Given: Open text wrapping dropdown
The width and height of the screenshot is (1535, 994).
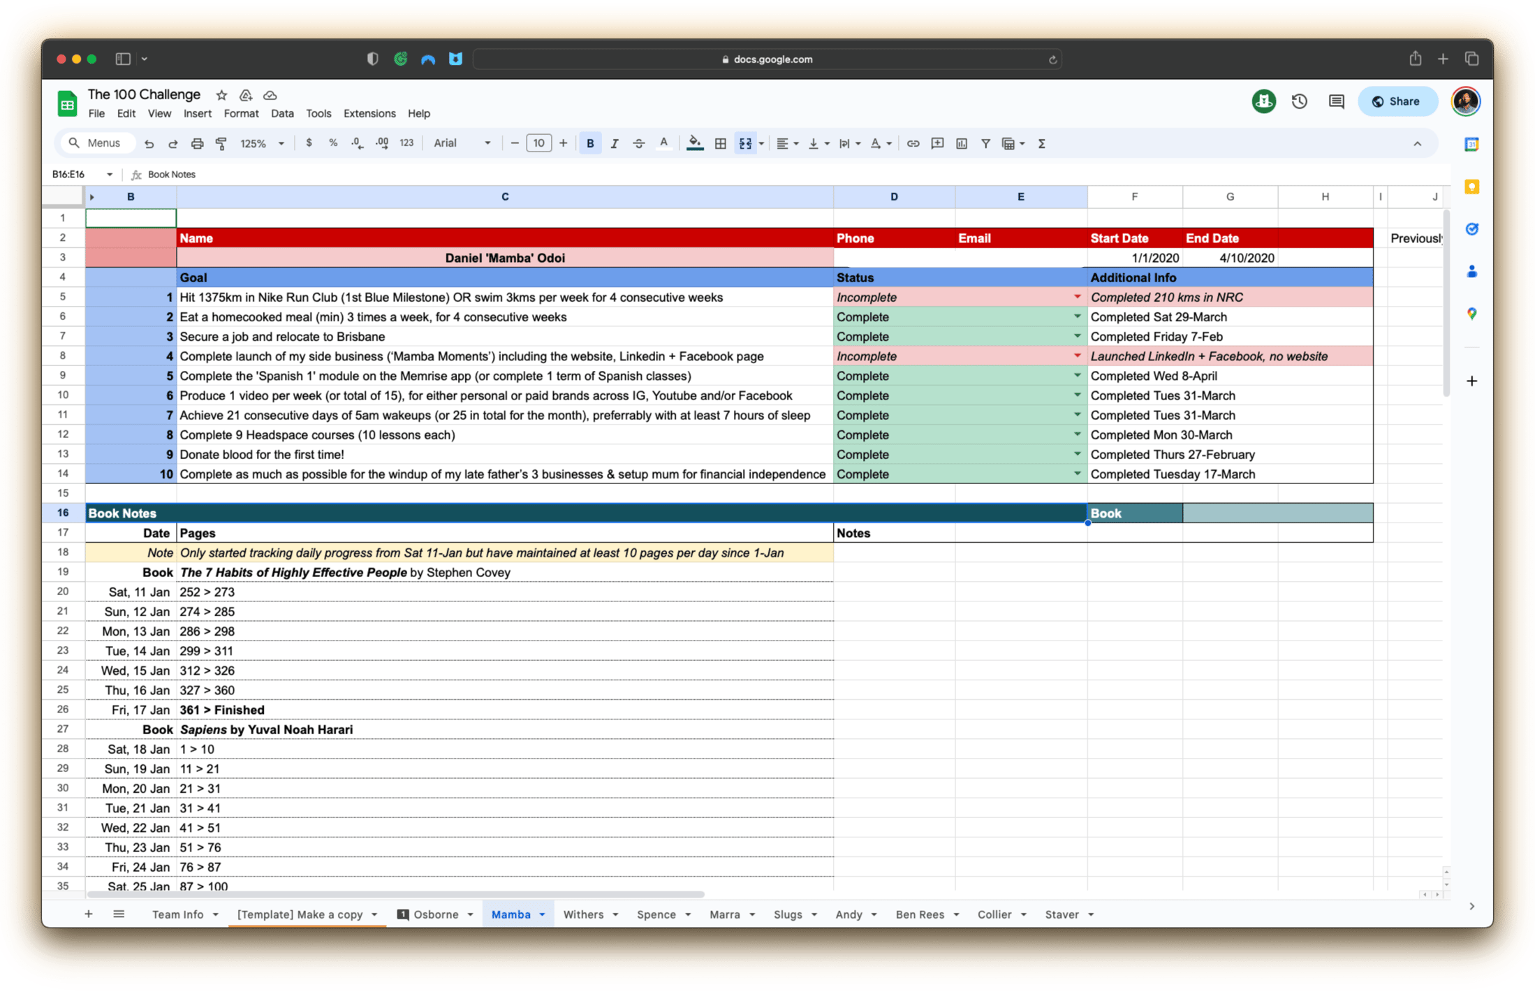Looking at the screenshot, I should pyautogui.click(x=849, y=143).
